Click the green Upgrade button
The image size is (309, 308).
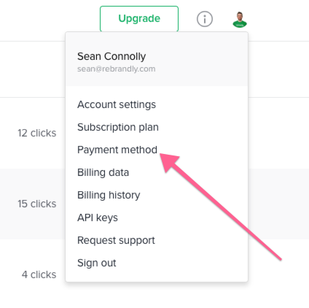139,19
